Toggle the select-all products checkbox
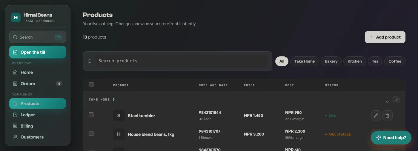Viewport: 418px width, 151px height. (91, 85)
